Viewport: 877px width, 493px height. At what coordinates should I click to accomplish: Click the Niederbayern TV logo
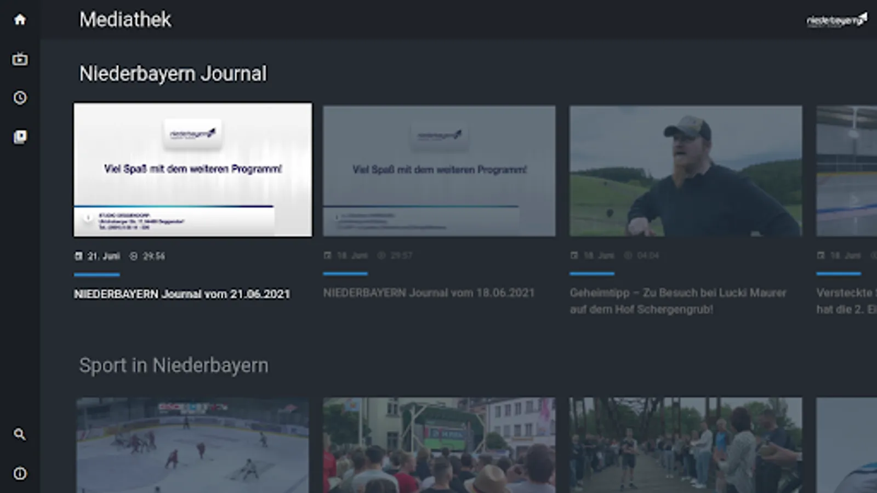[836, 20]
